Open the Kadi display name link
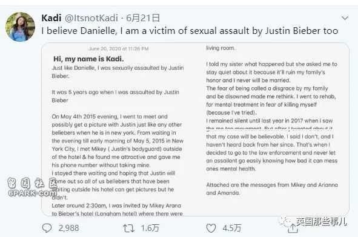 click(x=51, y=18)
